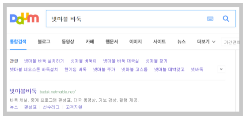The image size is (245, 118).
Task: Open the 넷마블바둑 result title
Action: pos(23,91)
